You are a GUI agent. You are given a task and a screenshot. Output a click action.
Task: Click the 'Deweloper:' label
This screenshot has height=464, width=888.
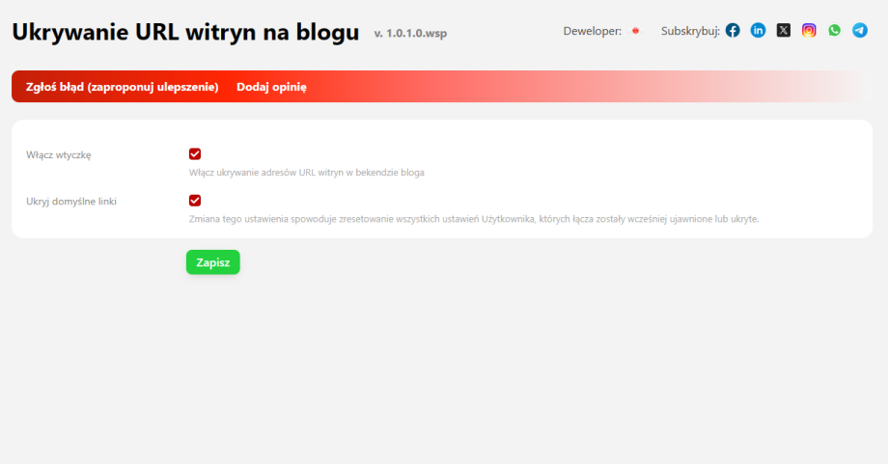point(593,31)
